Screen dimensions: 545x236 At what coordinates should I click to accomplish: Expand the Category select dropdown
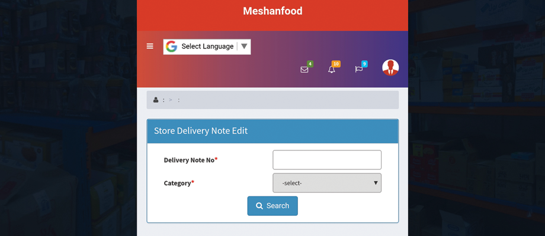[x=327, y=183]
